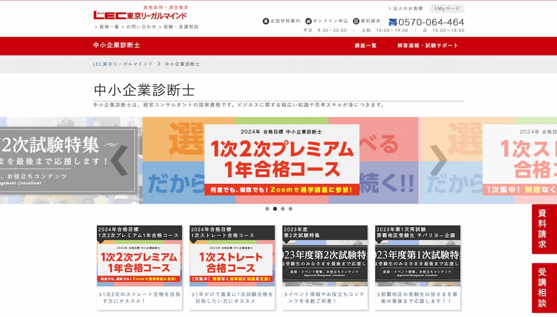This screenshot has height=317, width=557.
Task: Select the fourth carousel pagination dot
Action: coord(291,209)
